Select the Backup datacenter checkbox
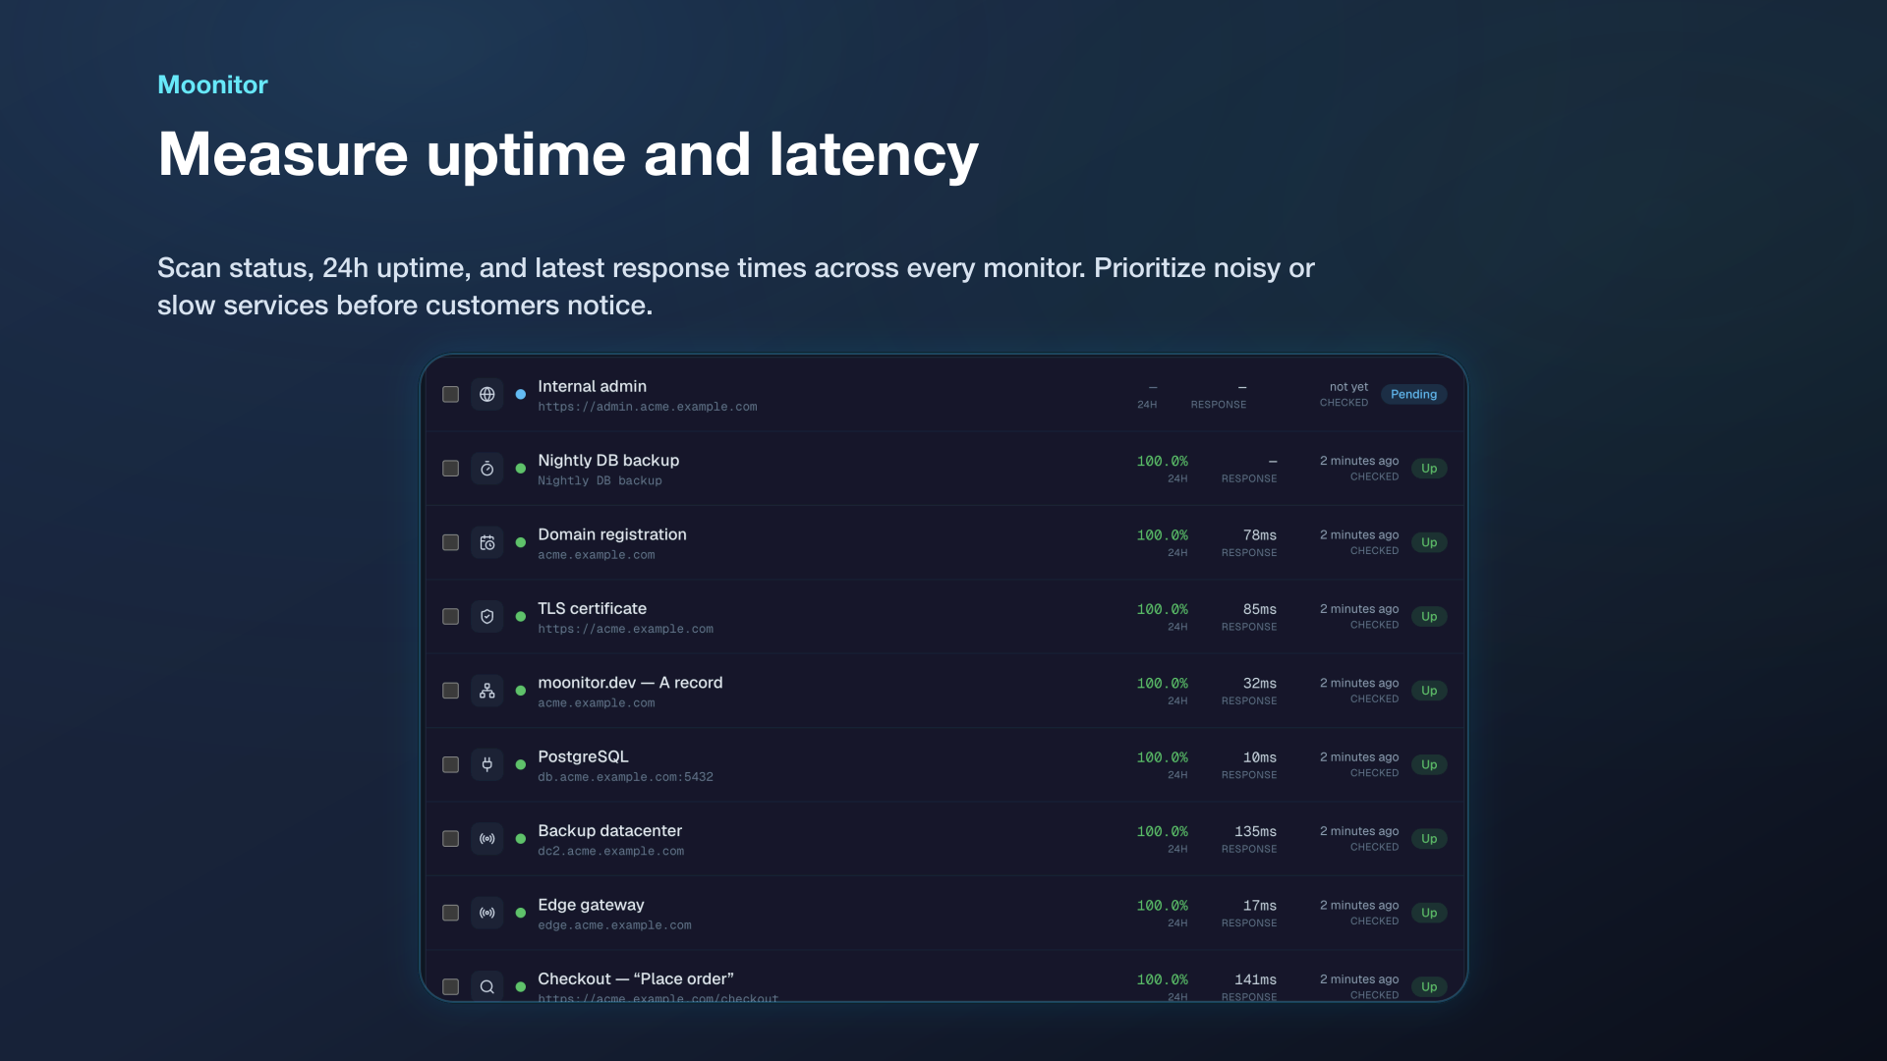This screenshot has height=1061, width=1887. coord(450,839)
